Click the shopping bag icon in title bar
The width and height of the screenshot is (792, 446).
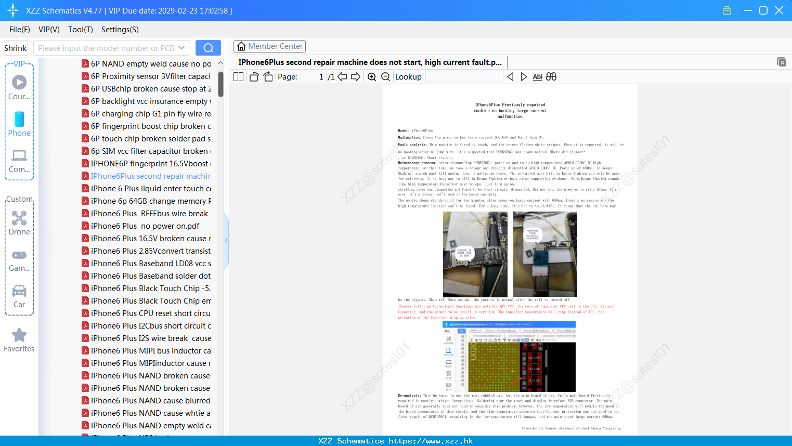(x=727, y=10)
